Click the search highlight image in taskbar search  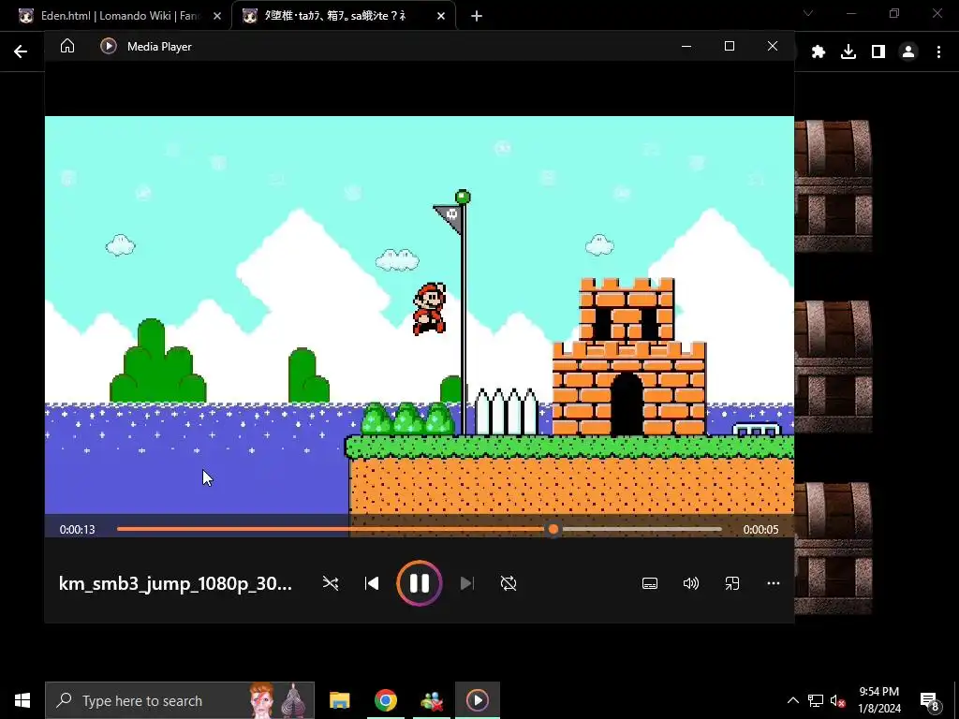pyautogui.click(x=279, y=700)
